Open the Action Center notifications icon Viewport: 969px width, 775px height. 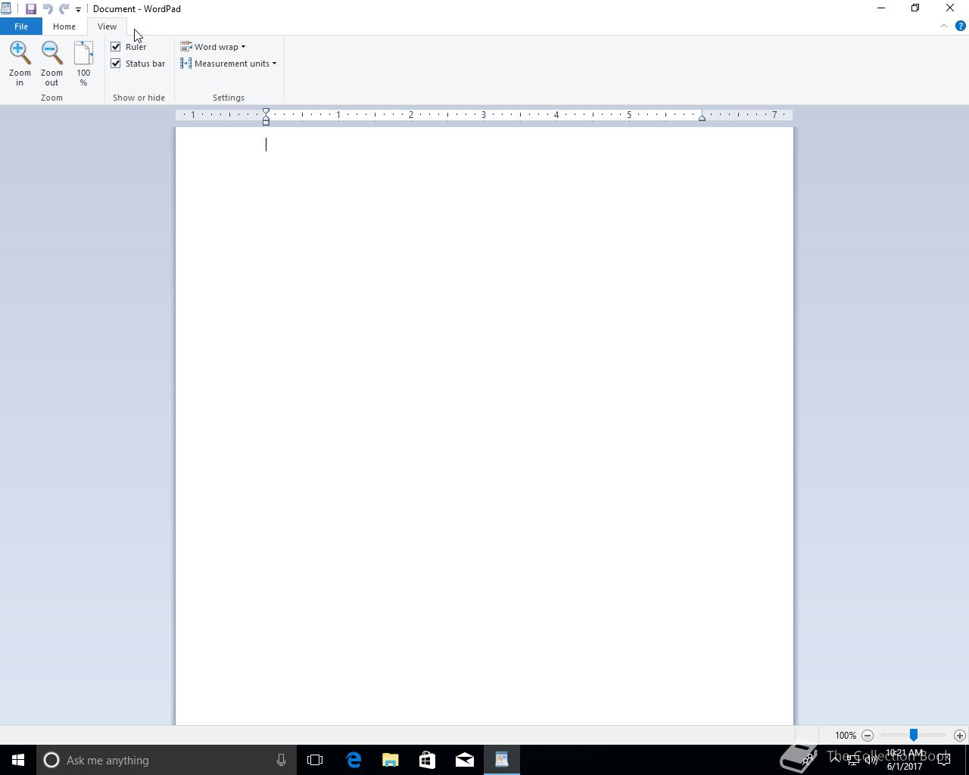click(943, 760)
